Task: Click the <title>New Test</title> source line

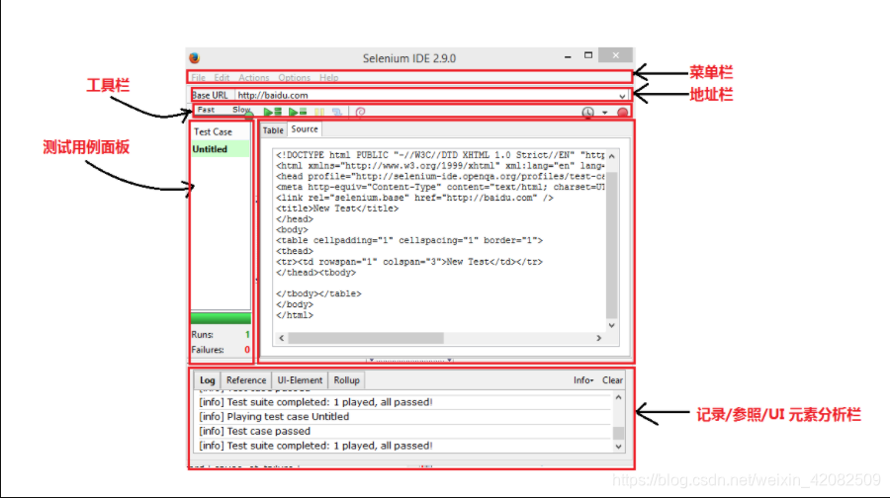Action: tap(337, 208)
